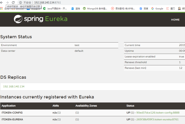Viewport: 185px width, 124px height.
Task: Select the renews last min value 12
Action: [x=181, y=68]
